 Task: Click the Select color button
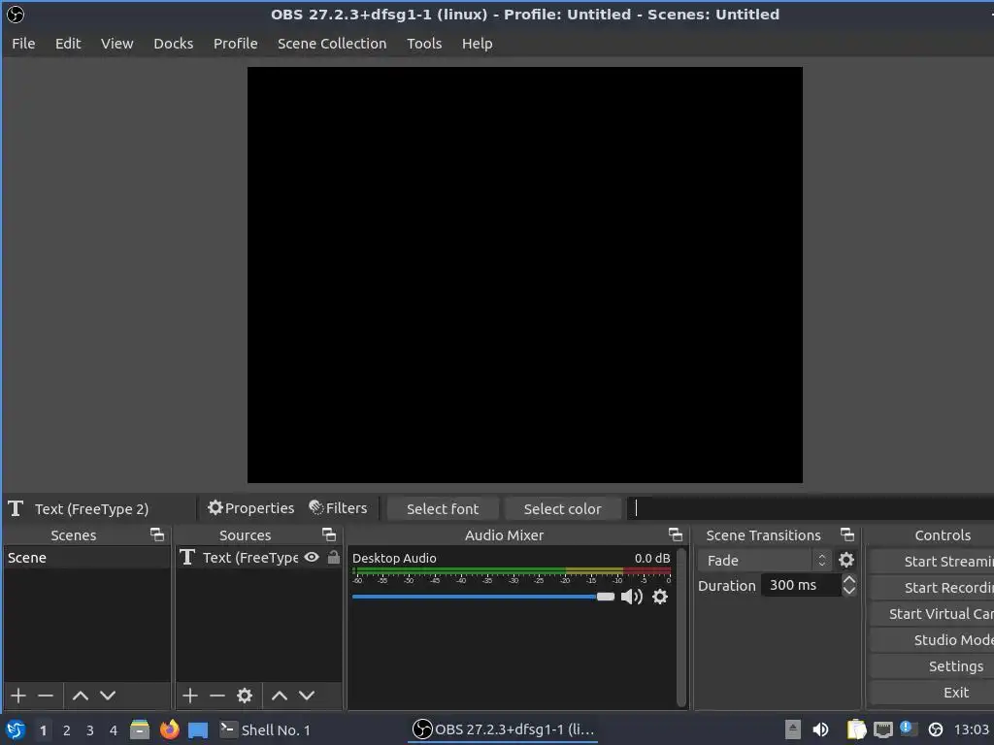coord(562,508)
